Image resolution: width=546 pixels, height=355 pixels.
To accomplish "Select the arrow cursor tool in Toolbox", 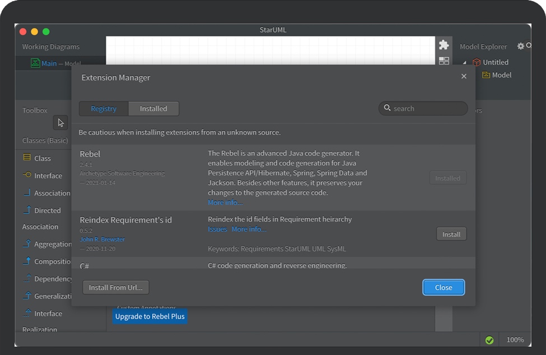I will [60, 123].
